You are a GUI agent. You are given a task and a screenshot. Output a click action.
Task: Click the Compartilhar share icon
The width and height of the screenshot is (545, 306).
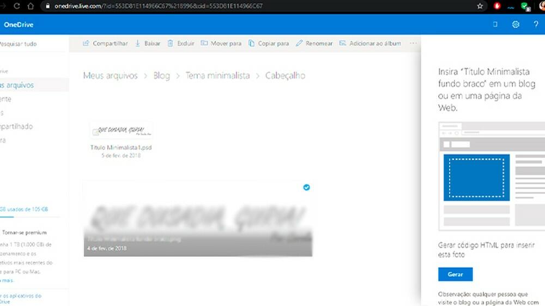click(x=86, y=44)
